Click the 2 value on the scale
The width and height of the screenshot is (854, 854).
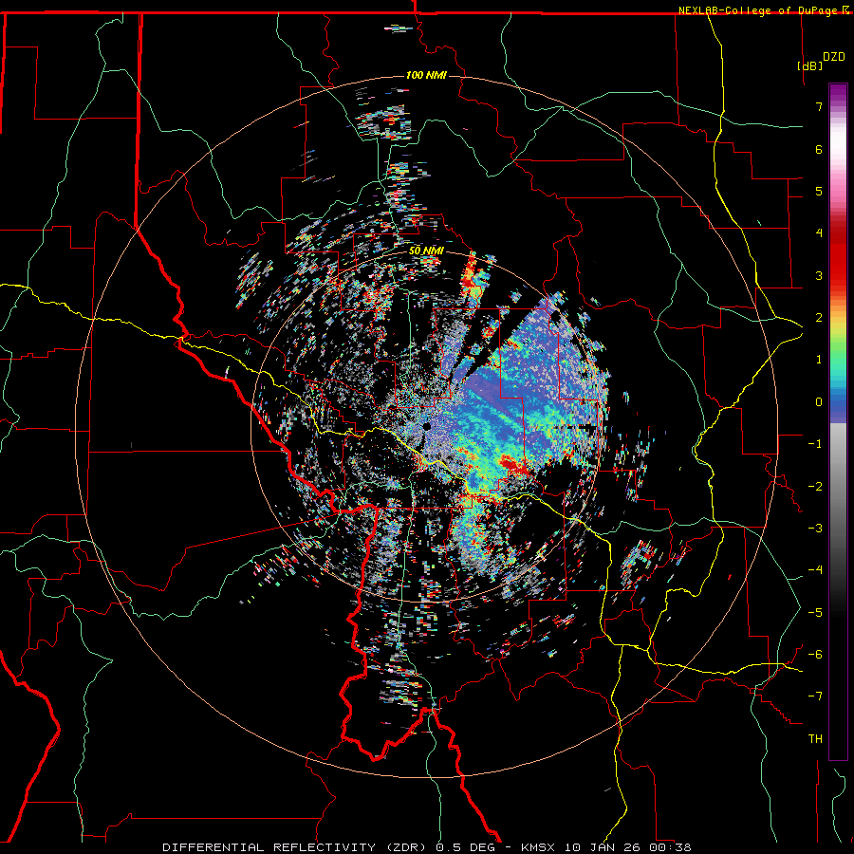819,318
